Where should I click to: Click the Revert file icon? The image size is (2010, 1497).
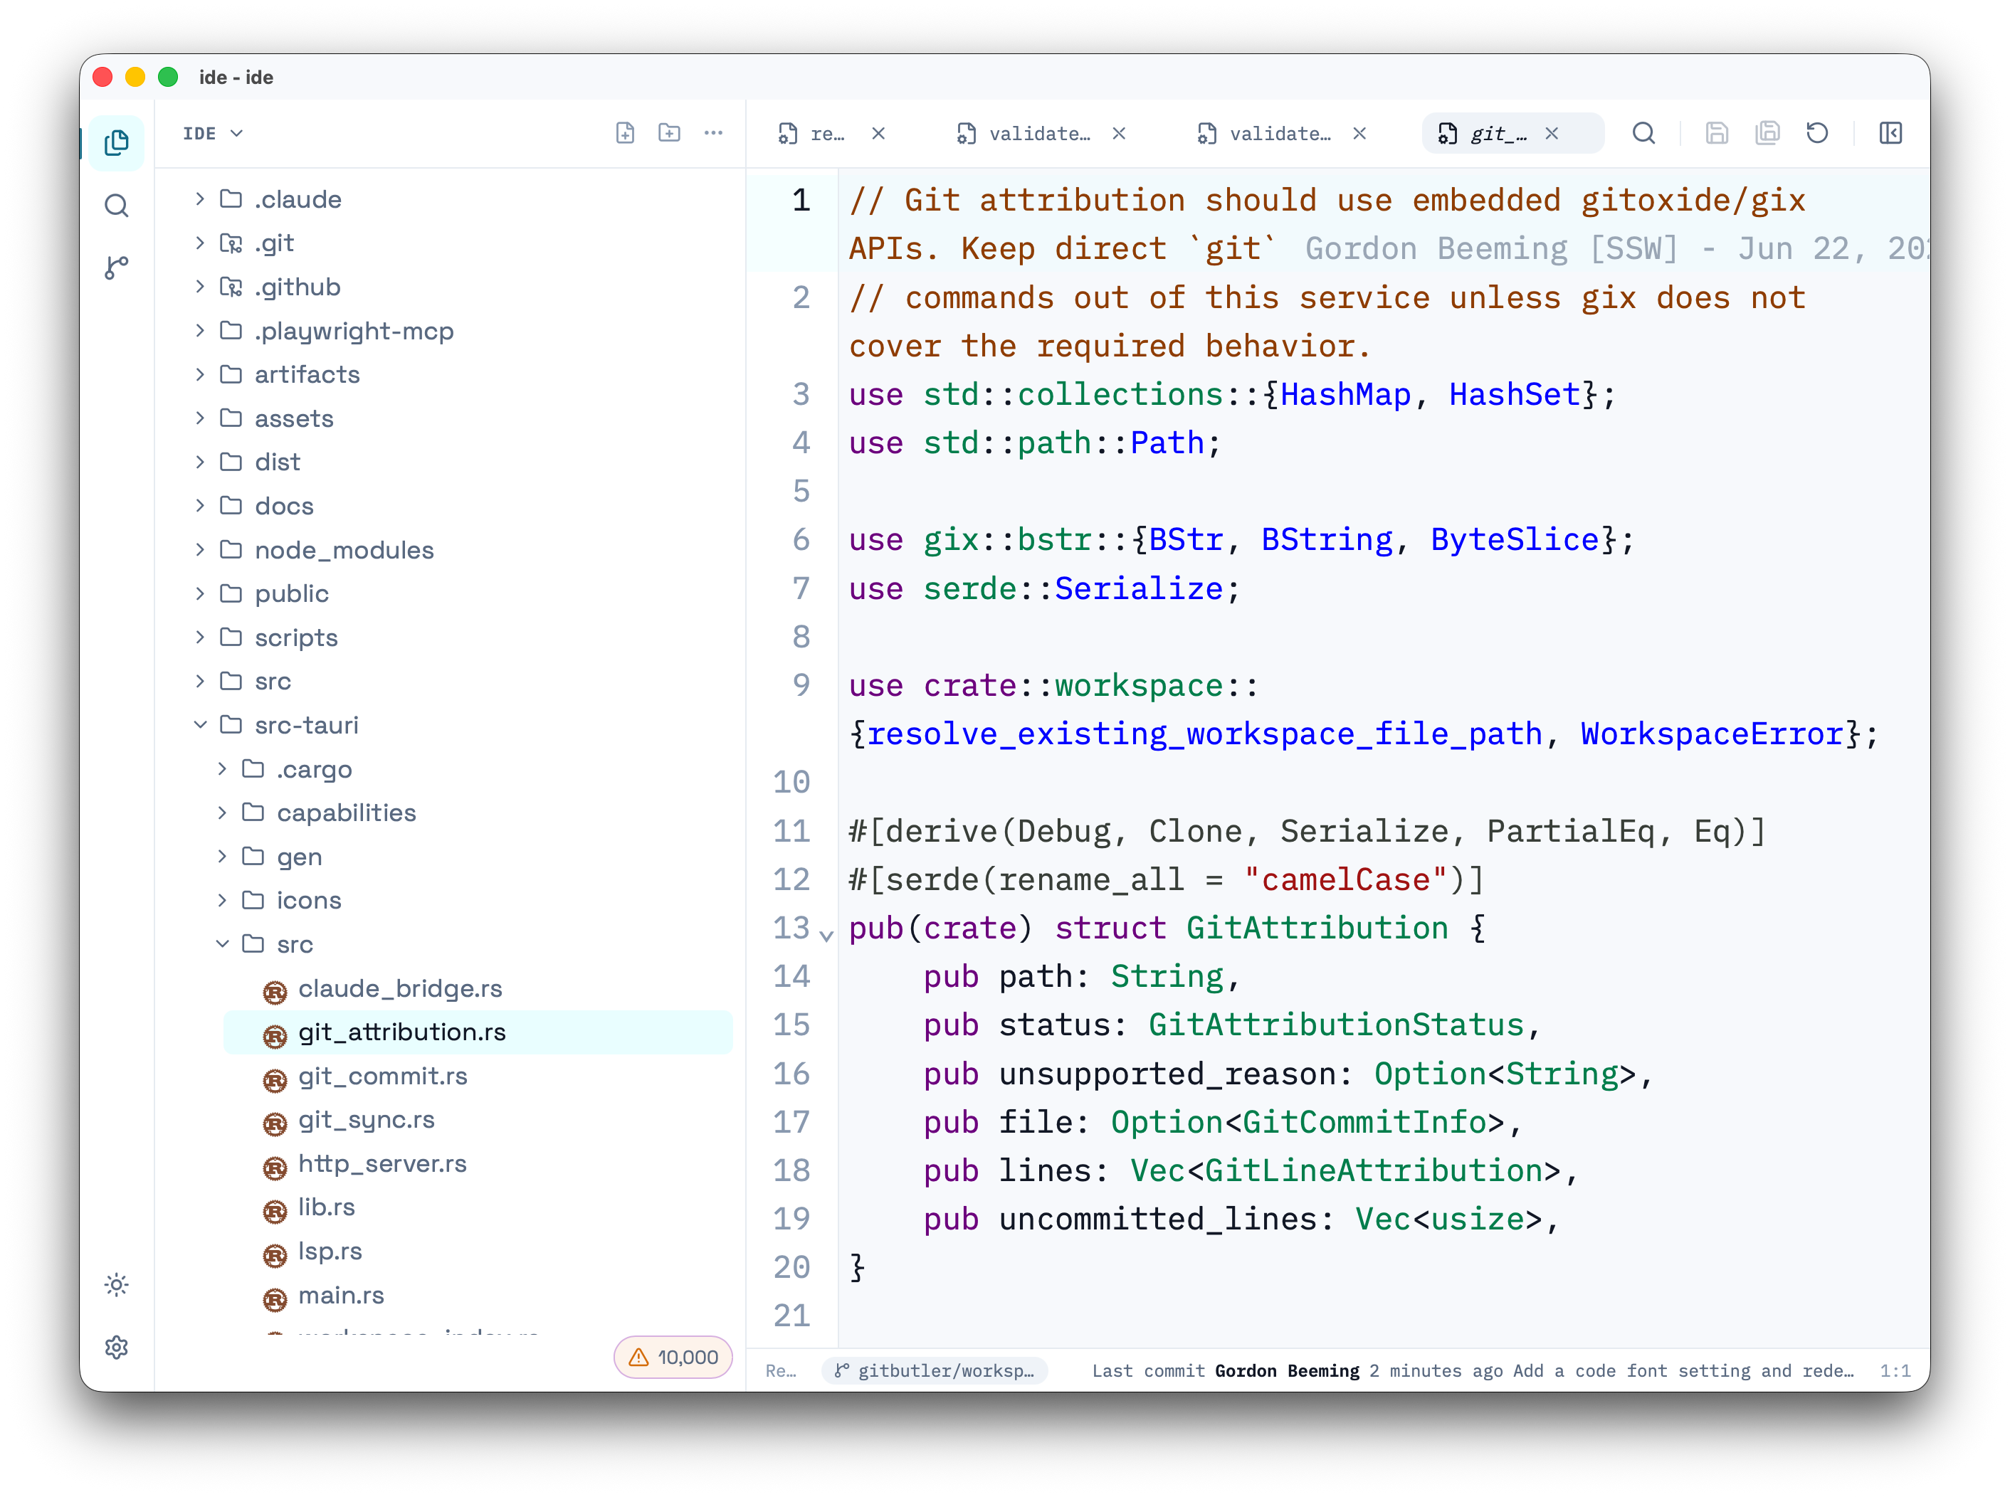tap(1817, 133)
